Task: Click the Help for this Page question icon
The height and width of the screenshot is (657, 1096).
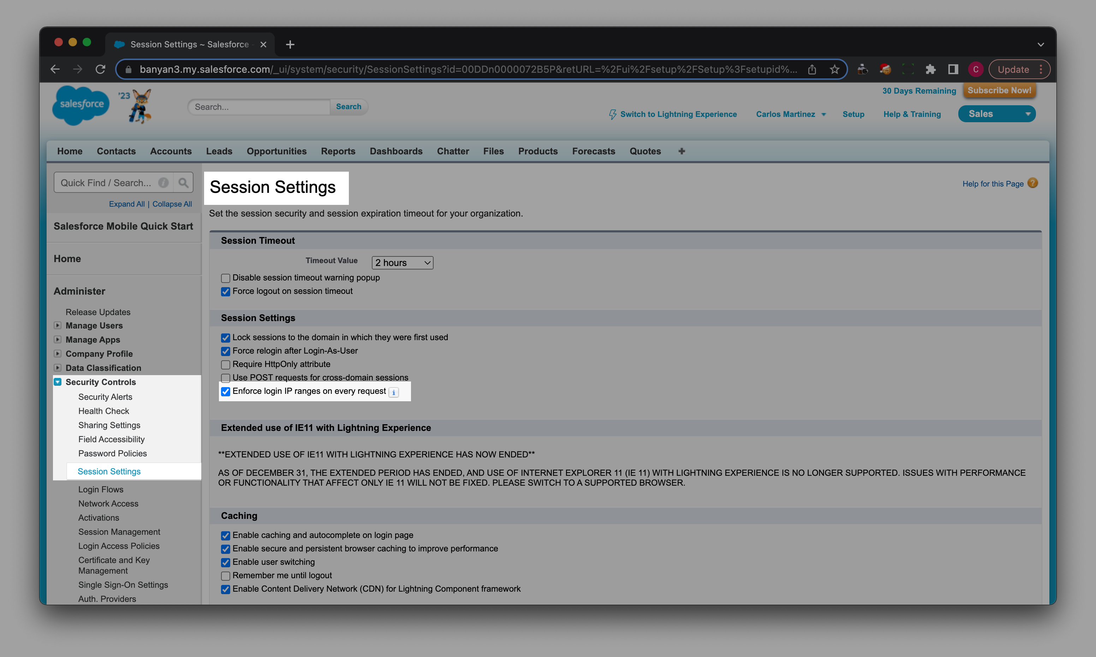Action: pos(1032,183)
